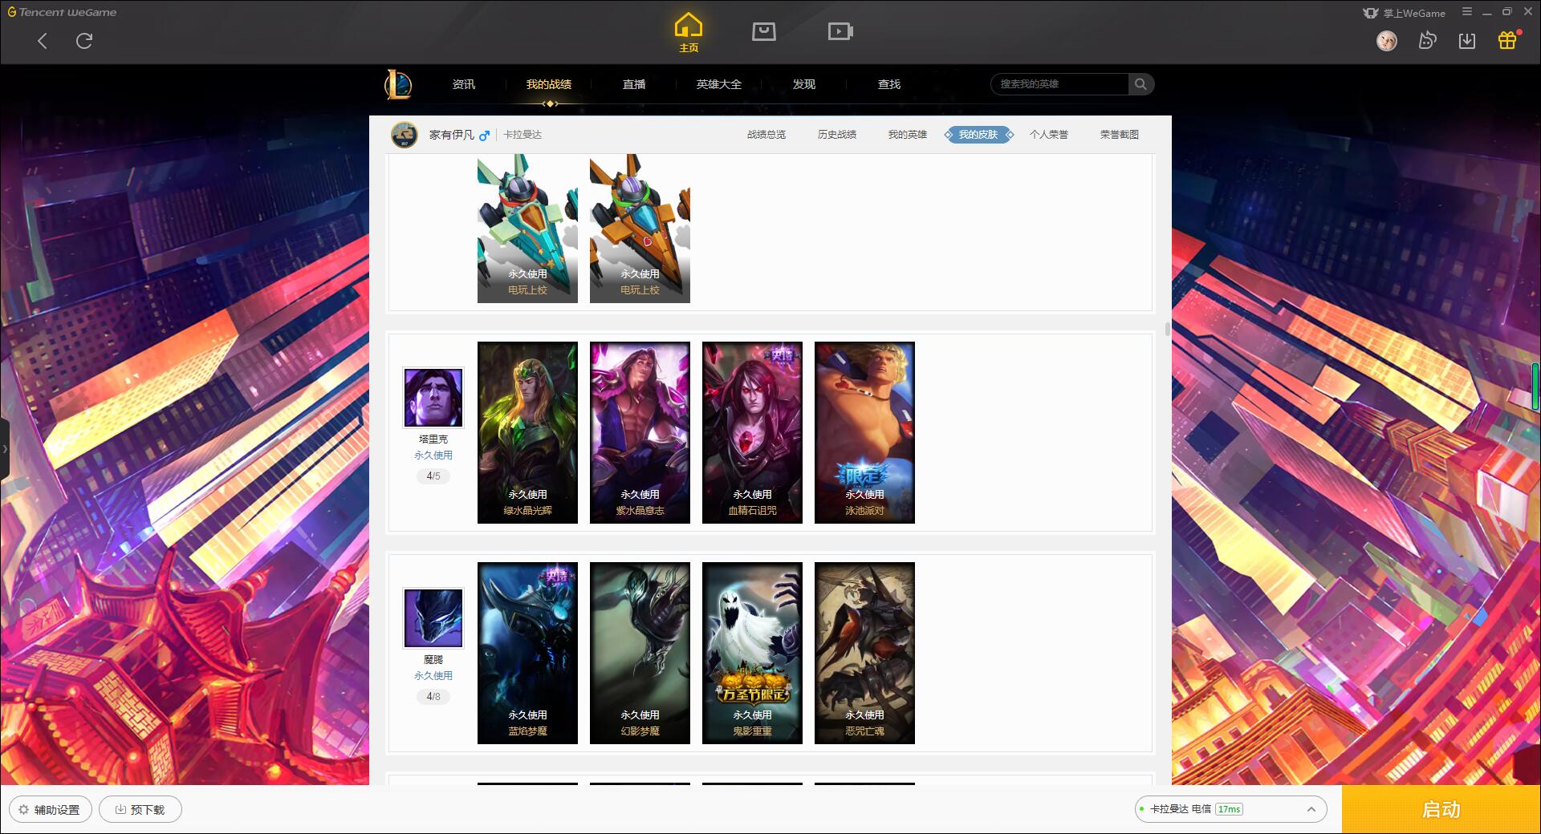Open the download manager icon
Image resolution: width=1541 pixels, height=834 pixels.
pyautogui.click(x=1467, y=40)
